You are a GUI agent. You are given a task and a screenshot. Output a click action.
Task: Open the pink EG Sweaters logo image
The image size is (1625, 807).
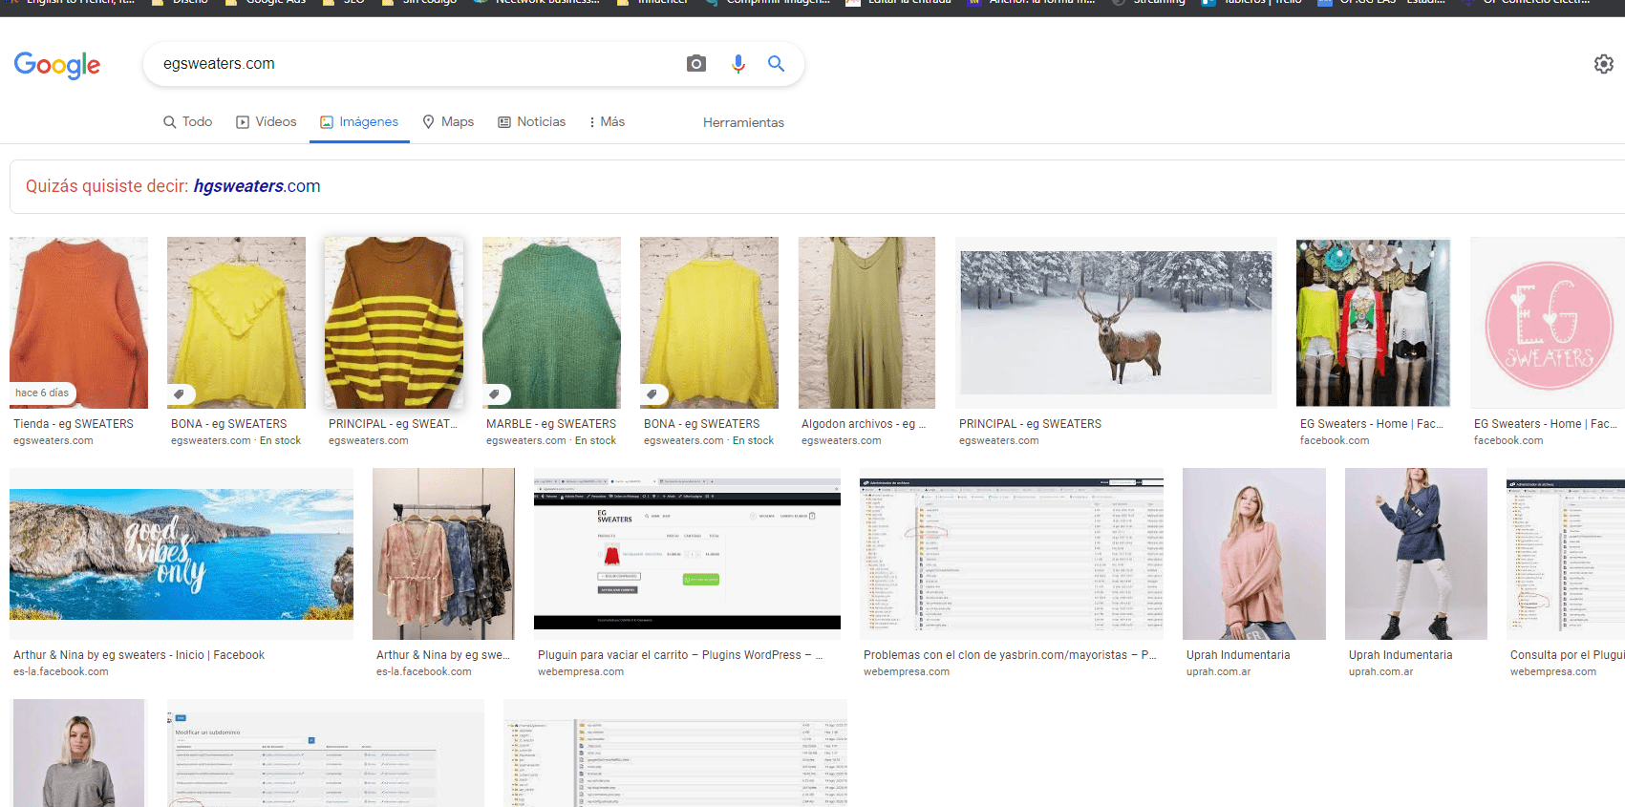[x=1548, y=323]
